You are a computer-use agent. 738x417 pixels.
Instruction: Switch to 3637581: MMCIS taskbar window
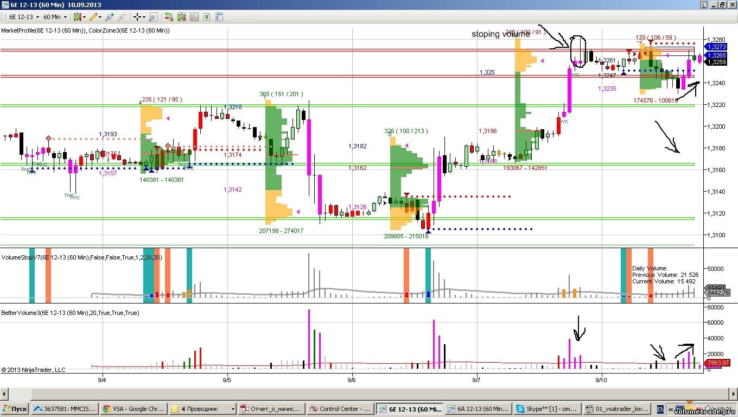pos(65,409)
